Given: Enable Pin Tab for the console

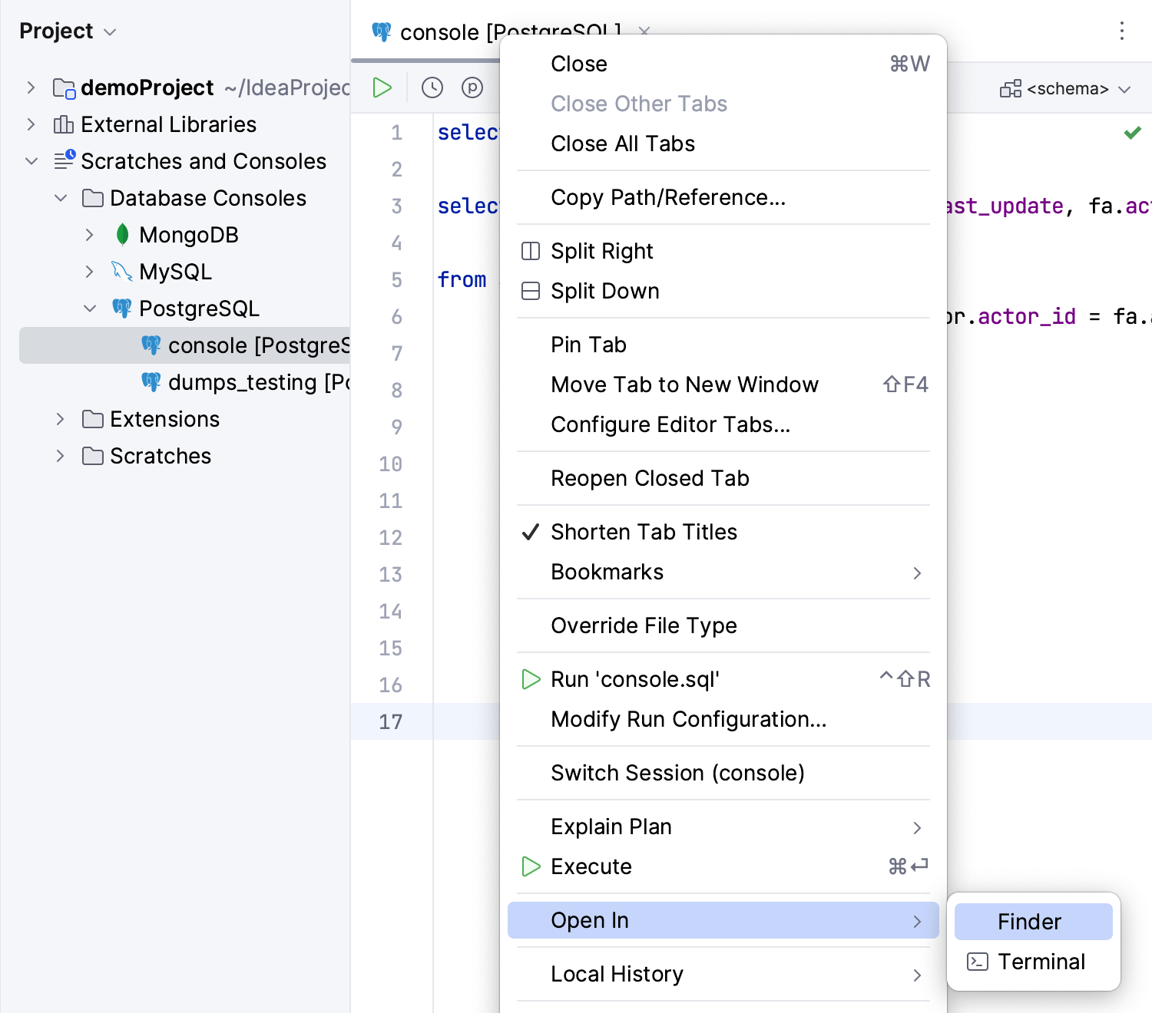Looking at the screenshot, I should pyautogui.click(x=588, y=344).
